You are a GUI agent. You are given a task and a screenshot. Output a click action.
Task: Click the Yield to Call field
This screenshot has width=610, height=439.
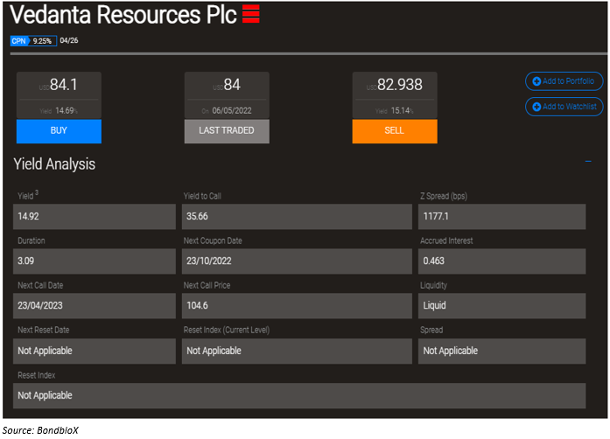tap(297, 217)
